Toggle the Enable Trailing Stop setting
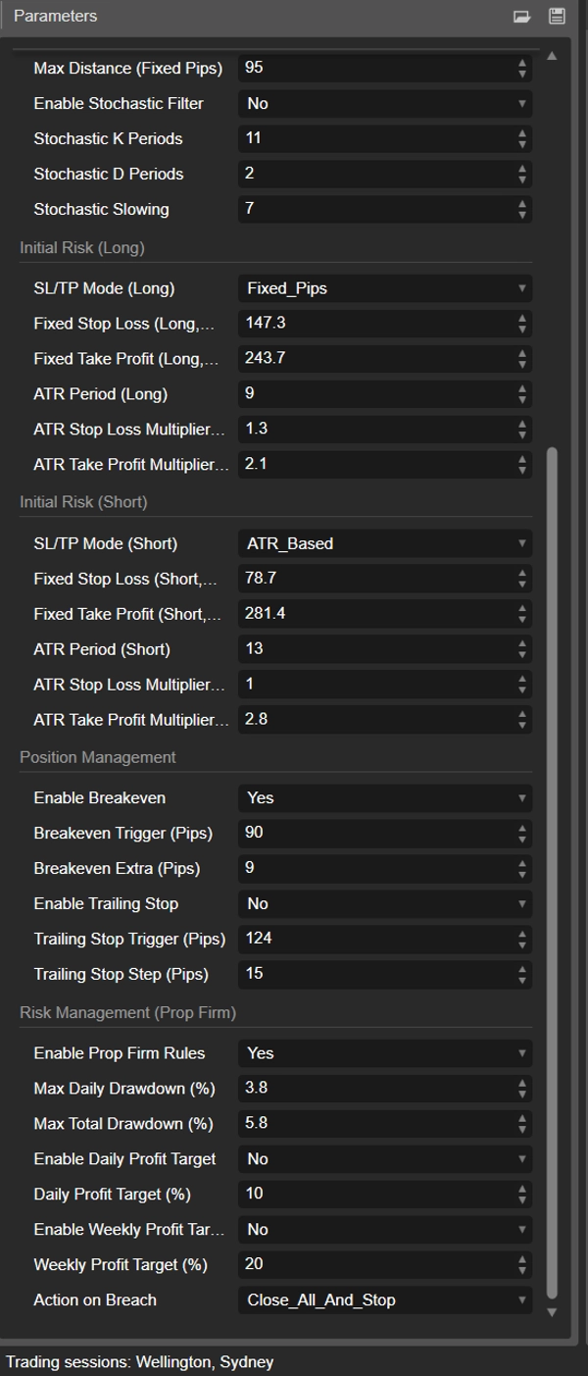Screen dimensions: 588x1376 point(384,904)
